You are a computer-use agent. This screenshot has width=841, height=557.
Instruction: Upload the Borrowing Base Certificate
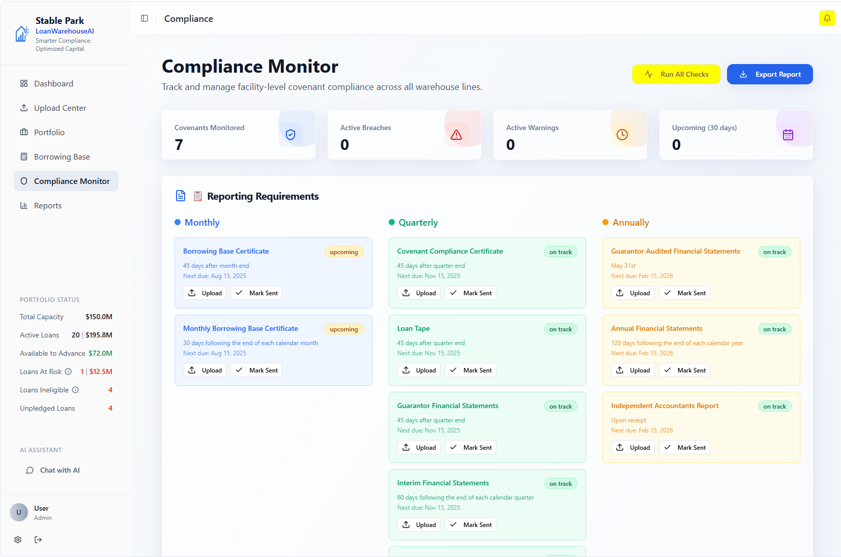point(205,293)
